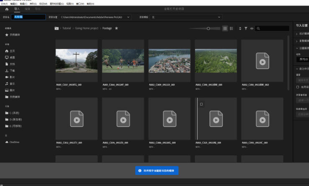
Task: Open 文档 documents location in sidebar
Action: tap(10, 64)
